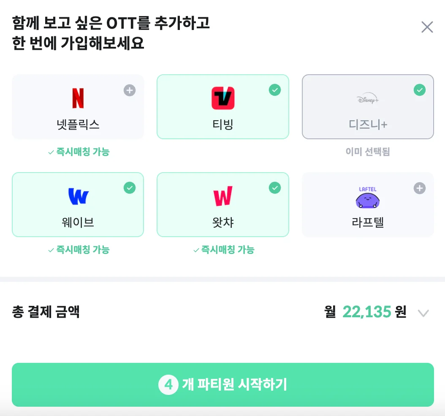The width and height of the screenshot is (445, 416).
Task: Click the Disney+ logo
Action: (x=368, y=98)
